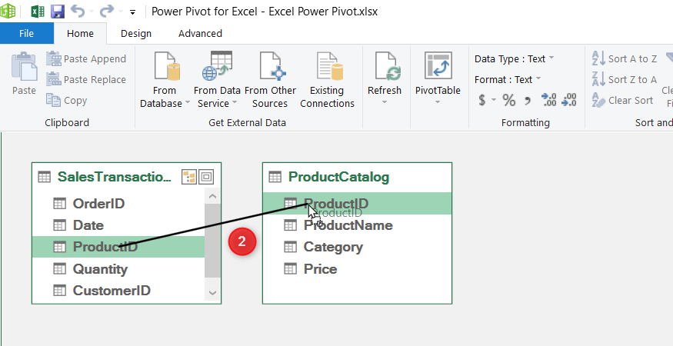Select CustomerID field in SalesTransactions
This screenshot has width=673, height=346.
(118, 291)
